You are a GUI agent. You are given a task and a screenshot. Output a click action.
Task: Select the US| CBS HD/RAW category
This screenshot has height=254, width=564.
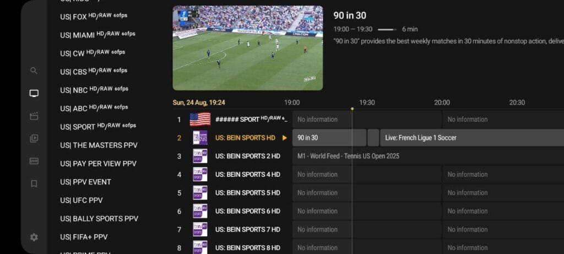(94, 72)
